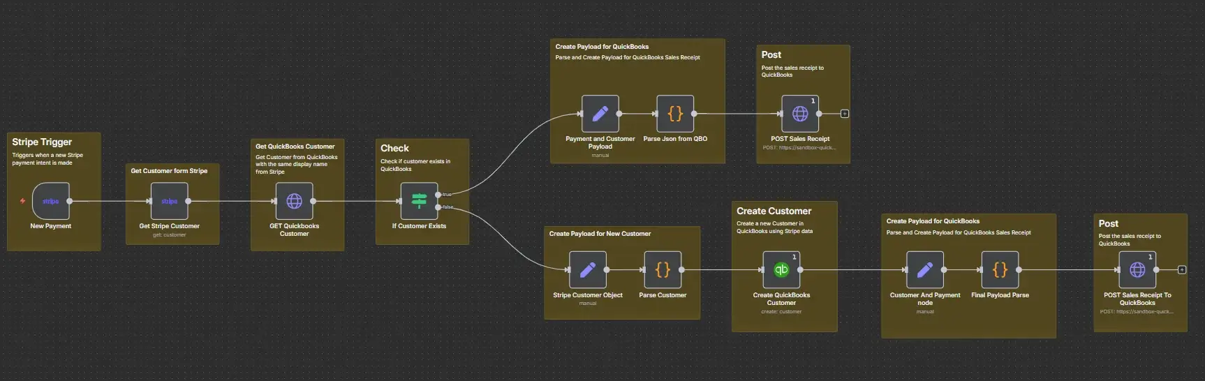This screenshot has height=381, width=1205.
Task: Click the 'get: customer' subtitle
Action: (x=170, y=235)
